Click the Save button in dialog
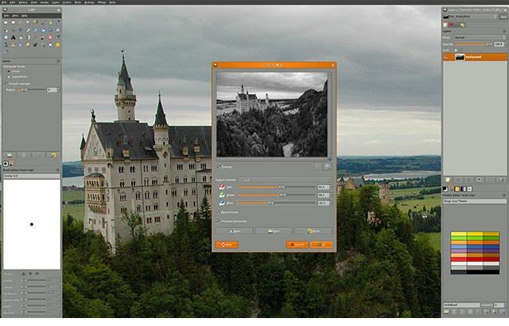Image resolution: width=509 pixels, height=326 pixels. click(x=274, y=231)
